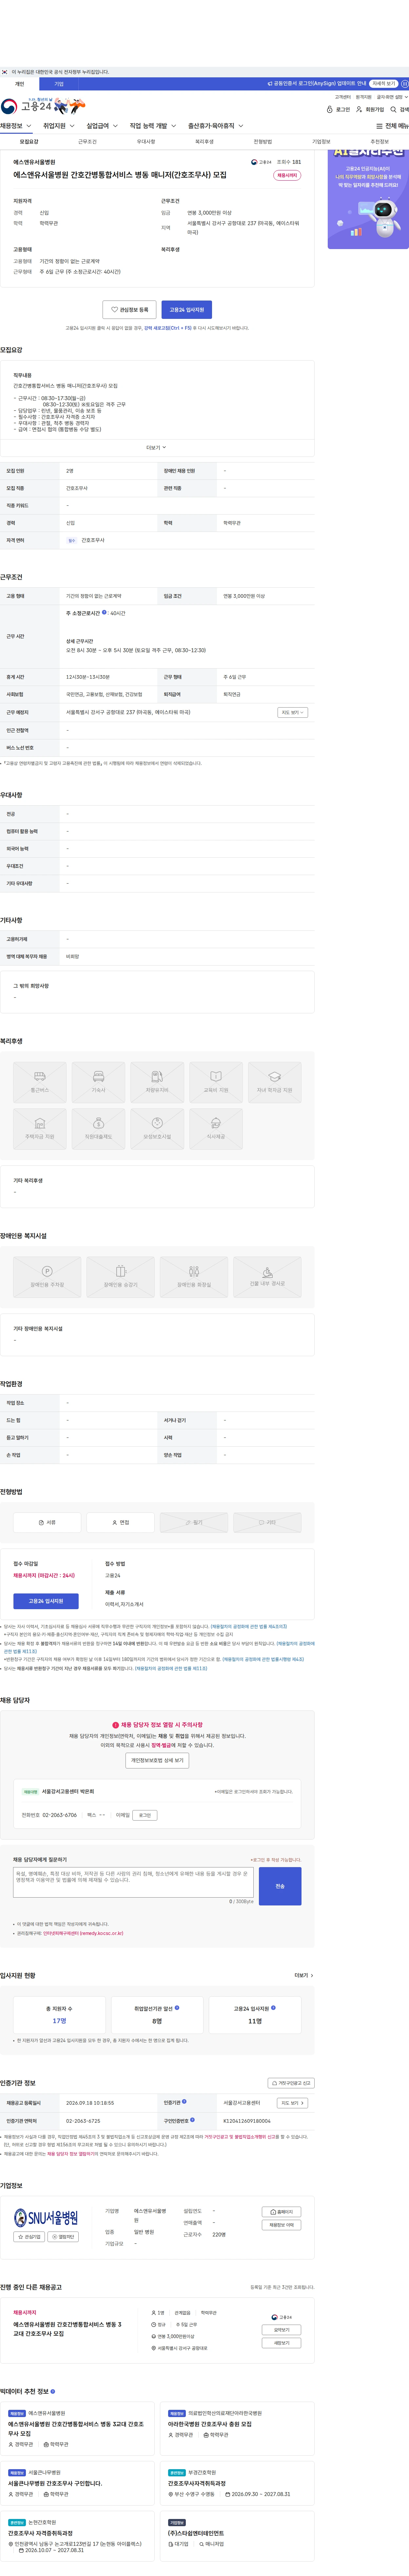Viewport: 409px width, 2576px height.
Task: Click 로그인 button next to 이메일
Action: [x=145, y=1815]
